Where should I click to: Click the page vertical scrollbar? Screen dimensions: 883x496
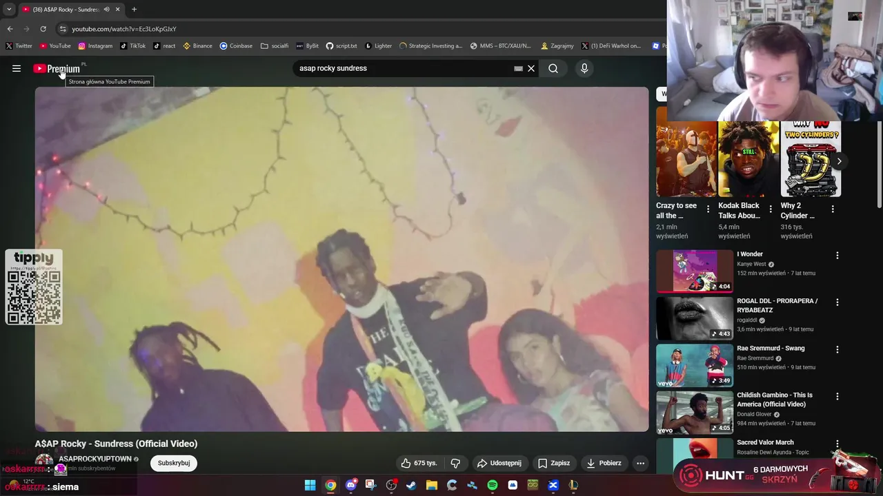[879, 165]
